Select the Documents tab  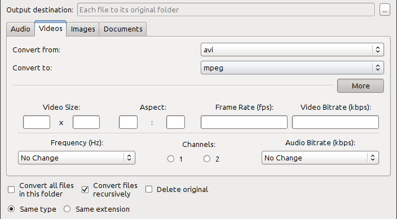pyautogui.click(x=123, y=29)
